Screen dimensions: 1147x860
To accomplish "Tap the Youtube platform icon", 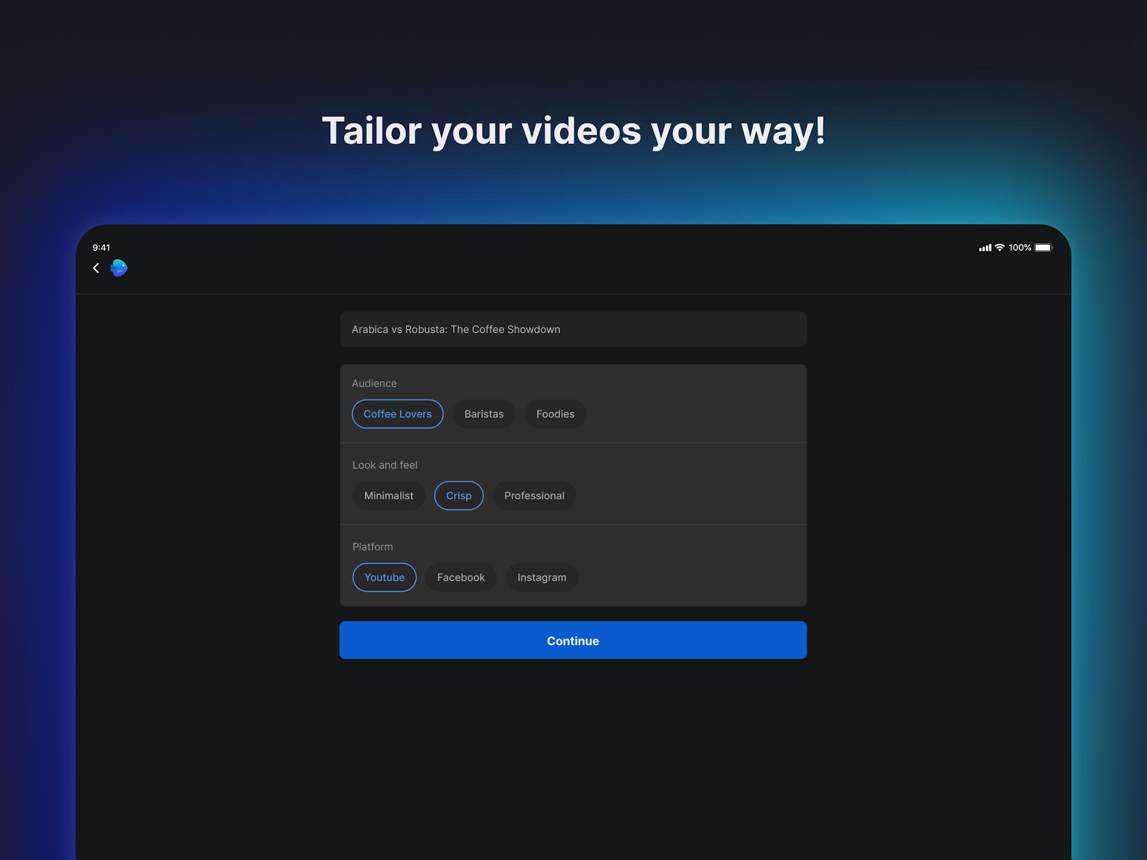I will coord(383,578).
